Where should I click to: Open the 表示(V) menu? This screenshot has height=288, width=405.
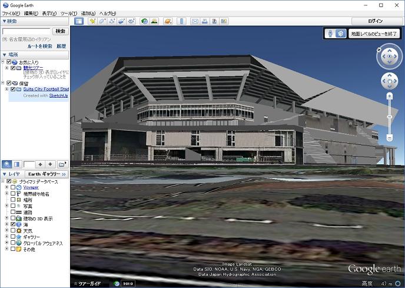[x=49, y=13]
